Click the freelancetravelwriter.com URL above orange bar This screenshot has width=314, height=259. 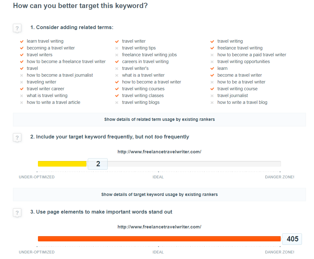click(159, 227)
